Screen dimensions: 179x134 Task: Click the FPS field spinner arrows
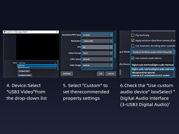point(111,47)
